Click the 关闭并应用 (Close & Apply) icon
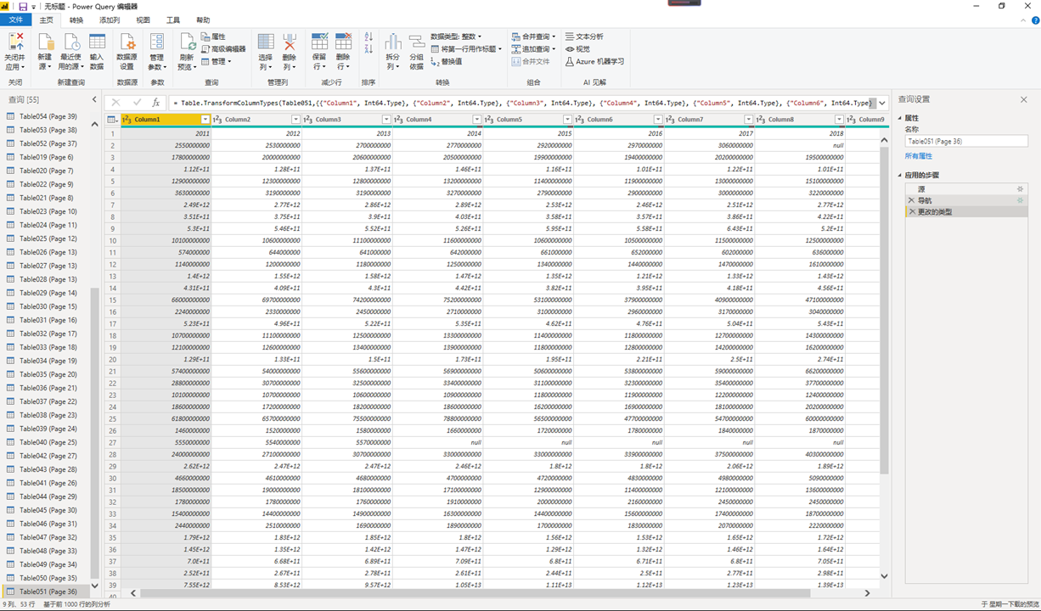The height and width of the screenshot is (611, 1041). point(14,42)
